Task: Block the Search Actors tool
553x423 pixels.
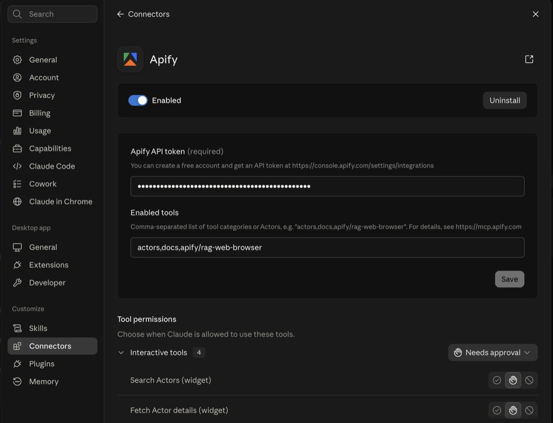Action: click(x=529, y=380)
